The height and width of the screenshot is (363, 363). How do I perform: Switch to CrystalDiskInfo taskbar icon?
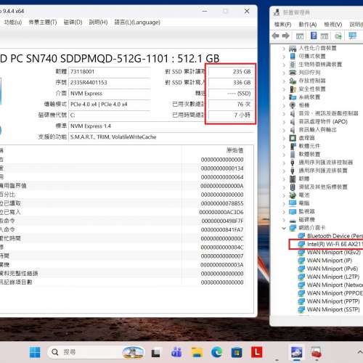pyautogui.click(x=296, y=352)
